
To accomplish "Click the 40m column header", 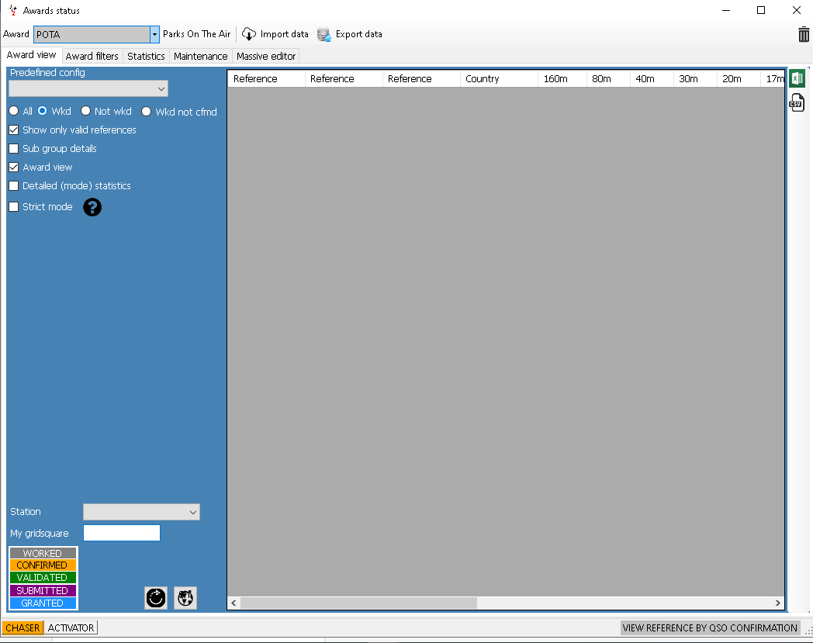I will click(651, 79).
